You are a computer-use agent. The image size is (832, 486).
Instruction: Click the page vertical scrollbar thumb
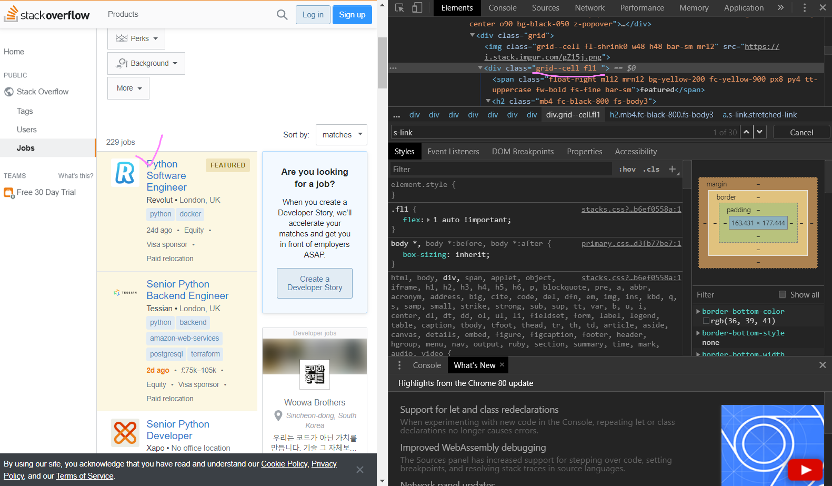tap(382, 63)
